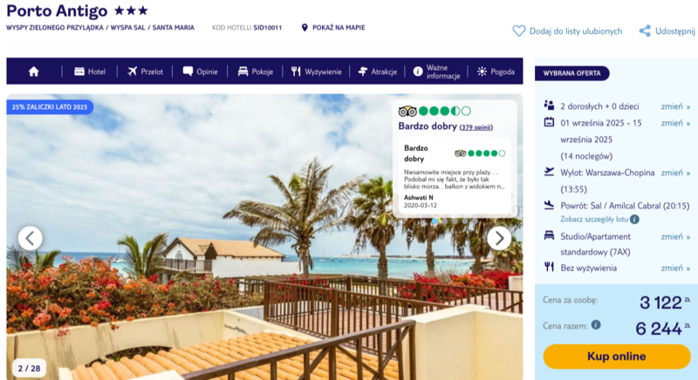Show next photo with right arrow
Screen dimensions: 698x380
click(499, 239)
